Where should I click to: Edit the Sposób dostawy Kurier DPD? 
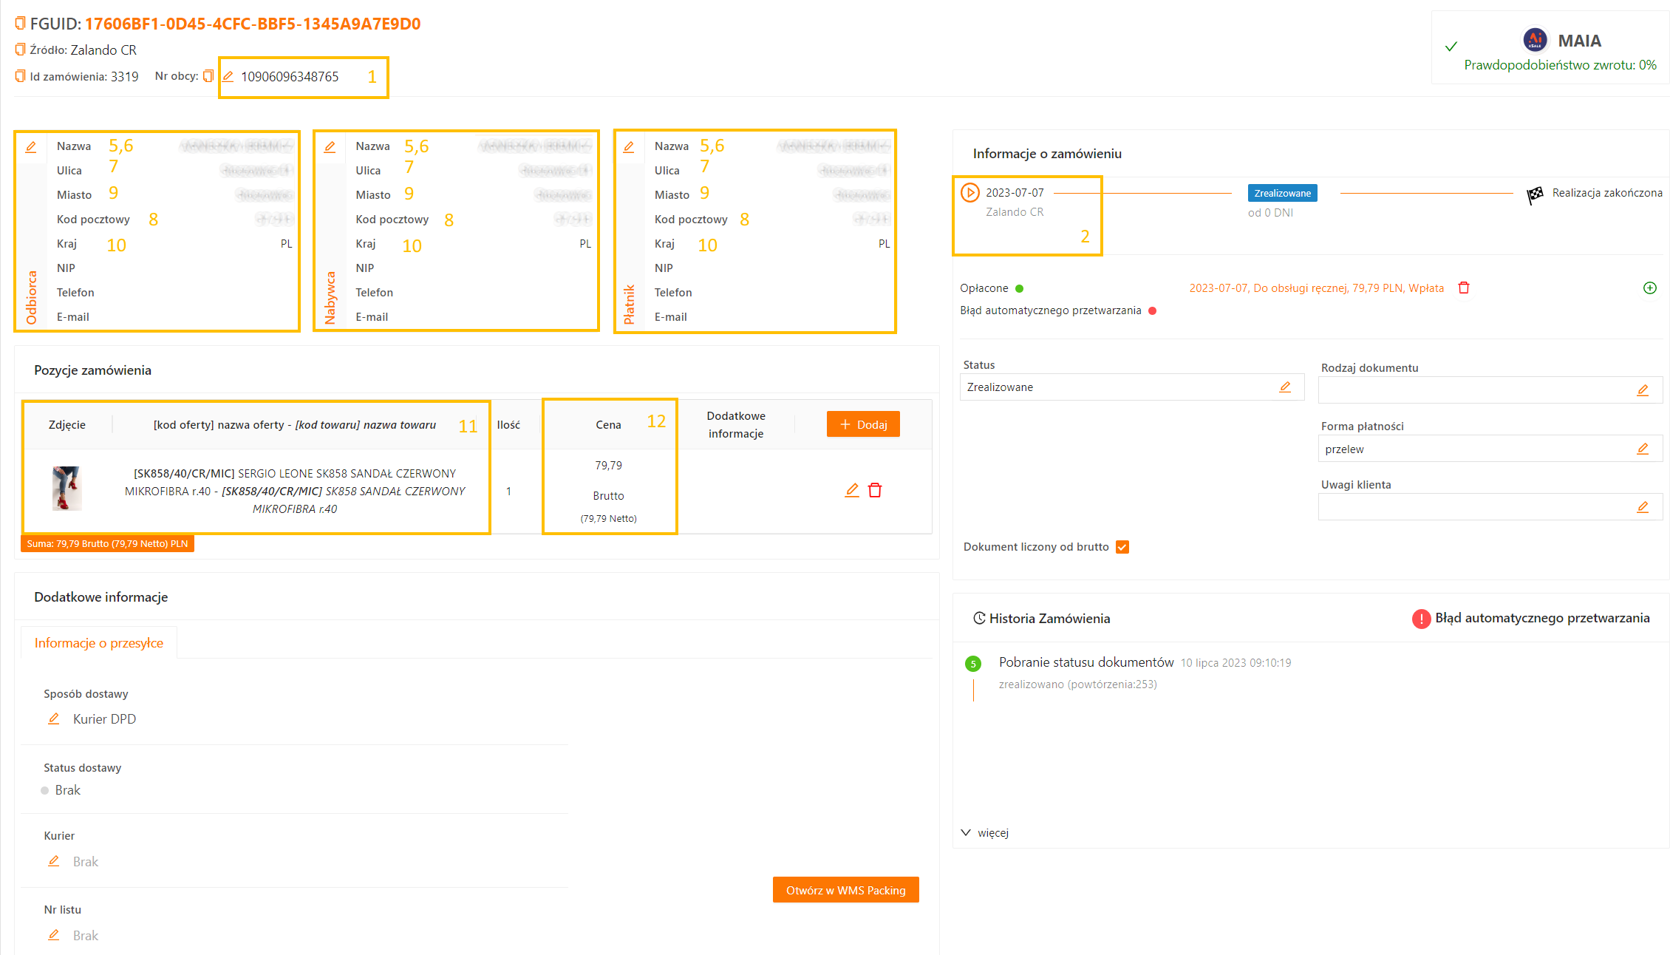(54, 718)
